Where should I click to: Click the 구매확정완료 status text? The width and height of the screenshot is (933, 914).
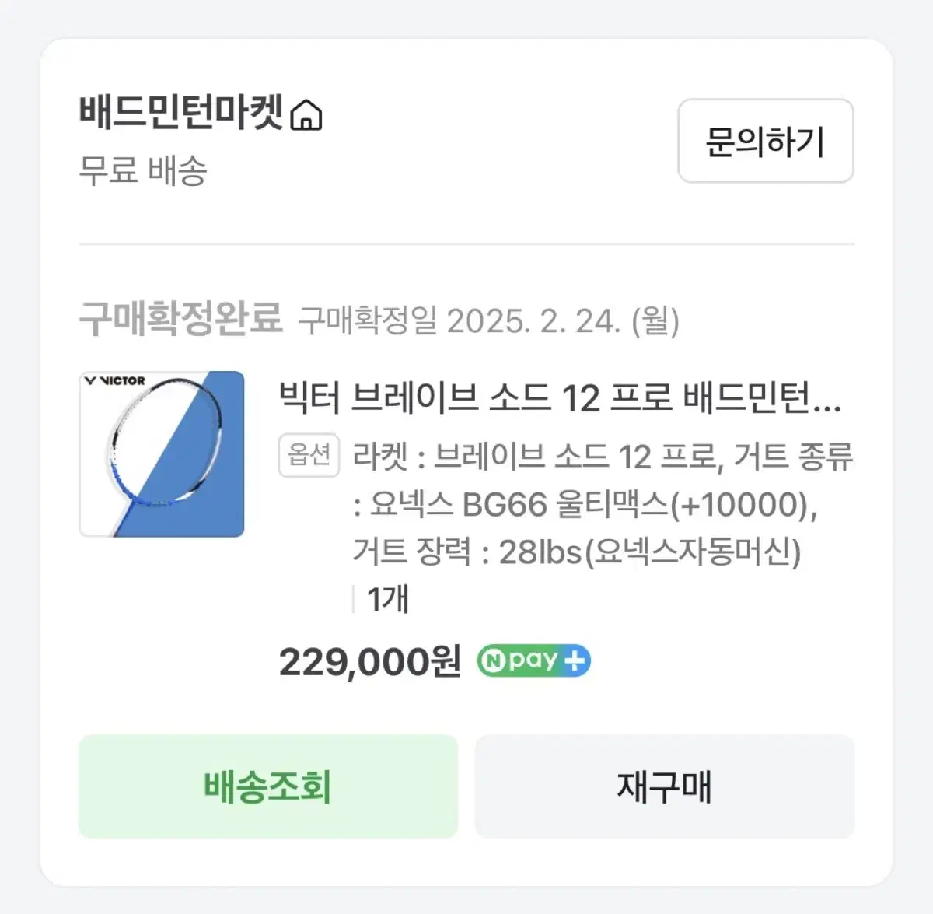point(180,318)
